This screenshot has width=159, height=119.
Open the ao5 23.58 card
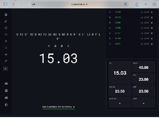pos(143,90)
